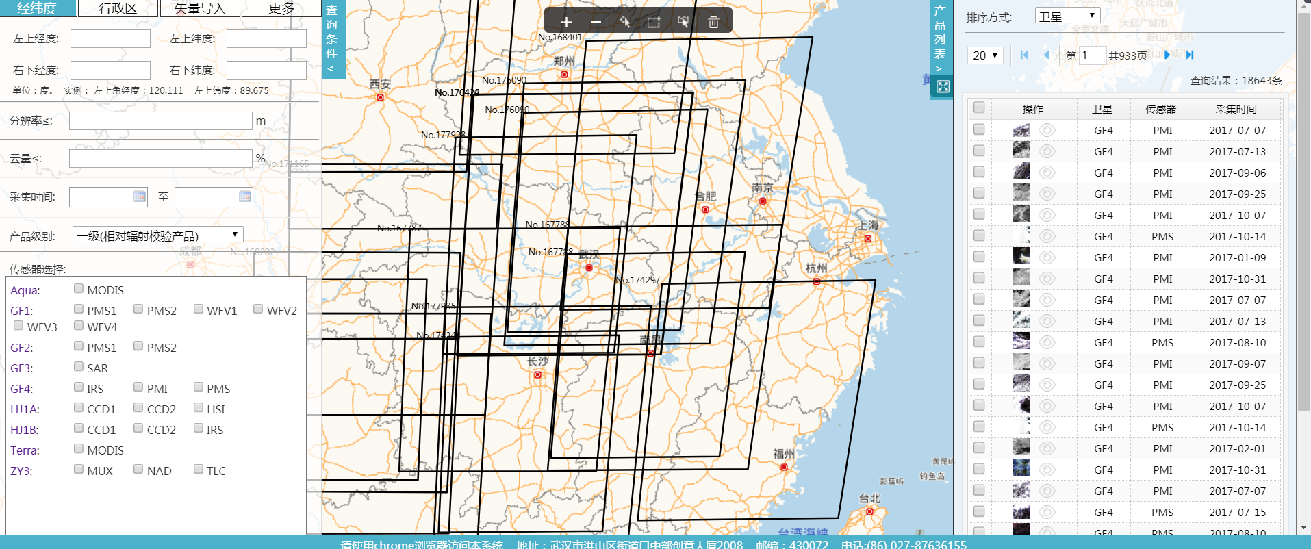The image size is (1311, 549).
Task: Toggle fullscreen map icon under product list tab
Action: [x=943, y=86]
